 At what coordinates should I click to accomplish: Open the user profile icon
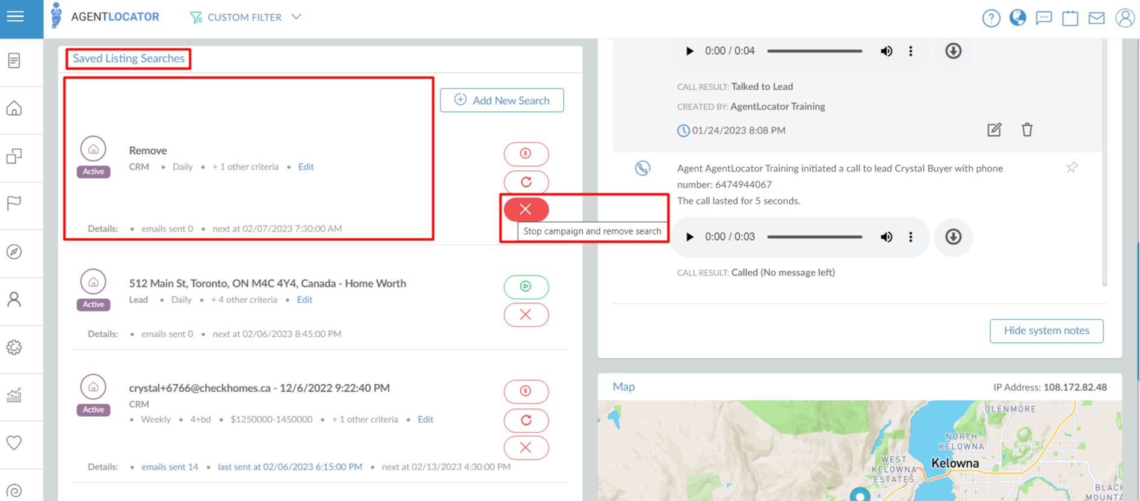pos(1124,18)
